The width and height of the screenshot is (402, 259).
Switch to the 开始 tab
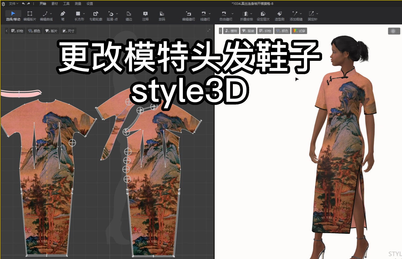[43, 3]
